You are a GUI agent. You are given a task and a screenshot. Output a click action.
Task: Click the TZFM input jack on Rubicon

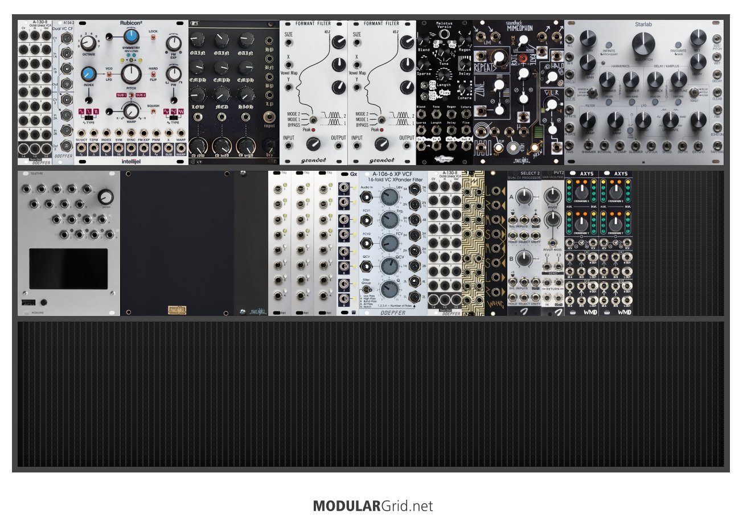pos(93,134)
